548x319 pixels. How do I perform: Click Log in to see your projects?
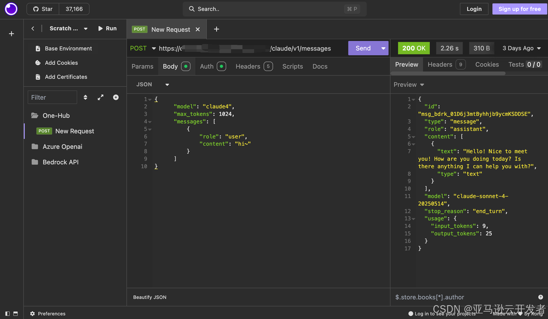(x=442, y=314)
